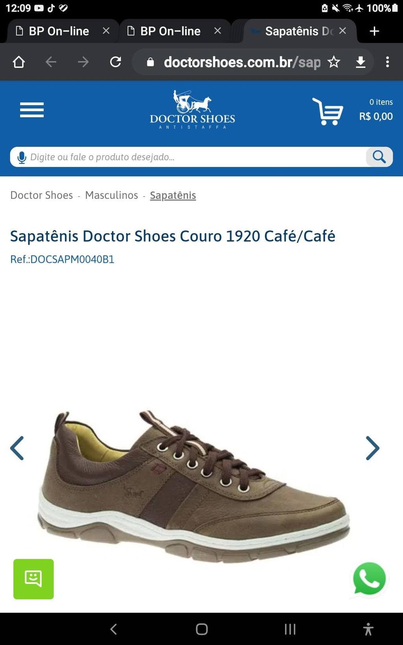Open the green live chat widget
Screen dimensions: 403x645
tap(33, 579)
